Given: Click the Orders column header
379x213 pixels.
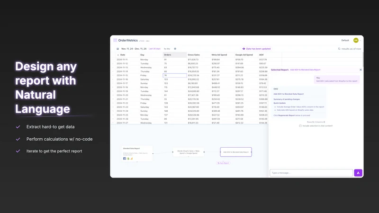Looking at the screenshot, I should coord(175,55).
